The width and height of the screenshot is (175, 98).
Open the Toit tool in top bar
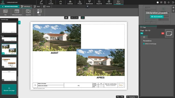pyautogui.click(x=61, y=2)
